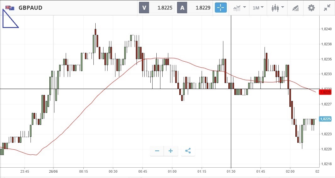This screenshot has width=335, height=178.
Task: Expand the 1M timeframe dropdown
Action: [258, 8]
